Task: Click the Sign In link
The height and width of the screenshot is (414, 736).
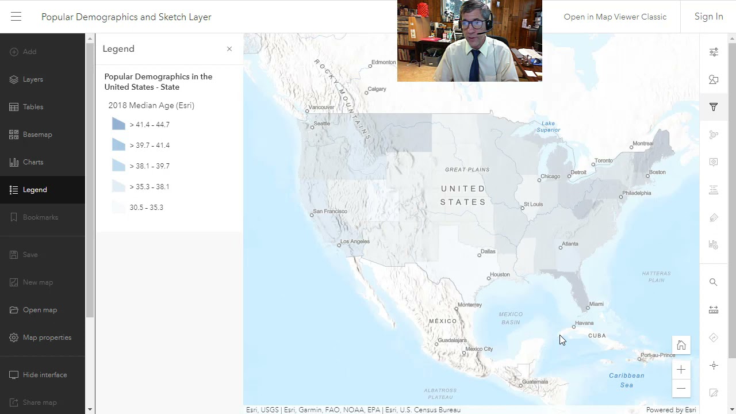Action: [708, 17]
